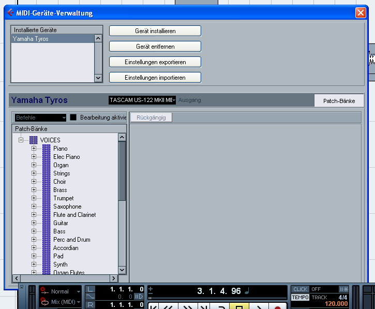Click Einstellungen importieren

(155, 78)
